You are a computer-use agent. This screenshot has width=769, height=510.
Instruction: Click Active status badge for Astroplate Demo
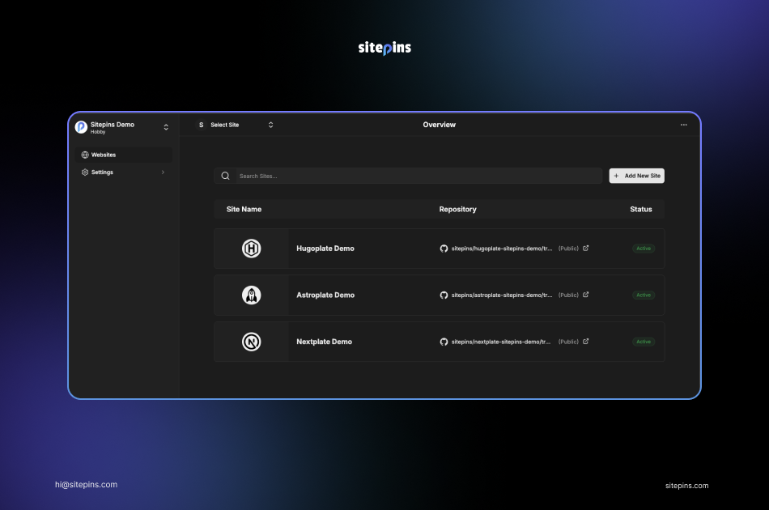(644, 295)
